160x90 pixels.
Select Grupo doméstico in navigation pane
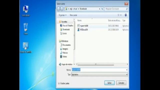point(67,64)
